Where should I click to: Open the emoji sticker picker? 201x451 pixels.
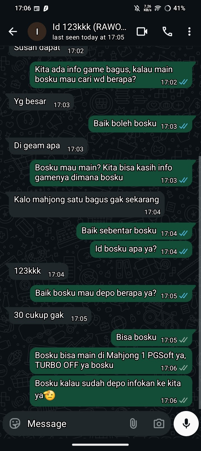[15, 423]
